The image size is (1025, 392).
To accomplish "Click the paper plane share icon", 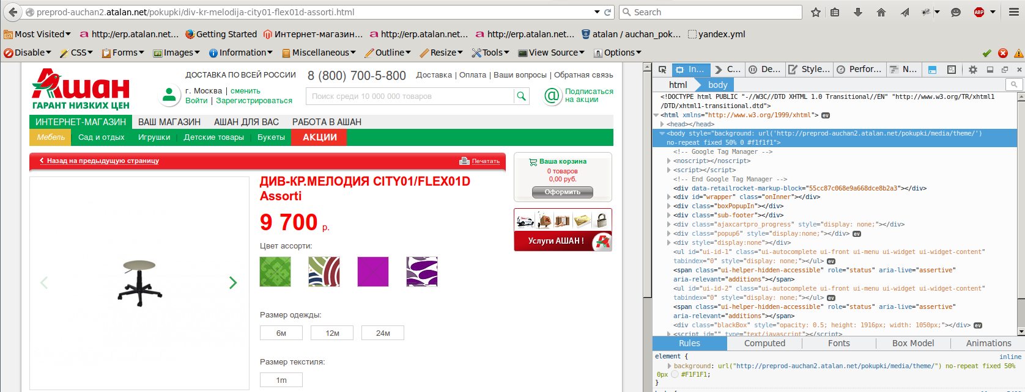I will pyautogui.click(x=905, y=12).
